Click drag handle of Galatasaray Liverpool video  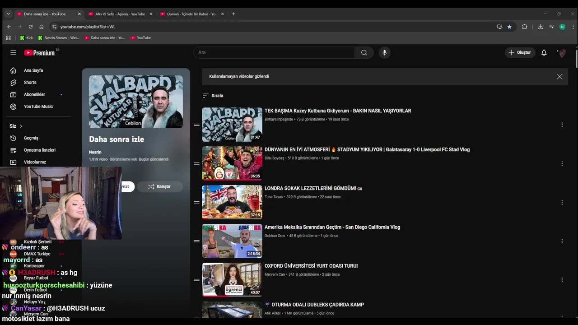(196, 163)
